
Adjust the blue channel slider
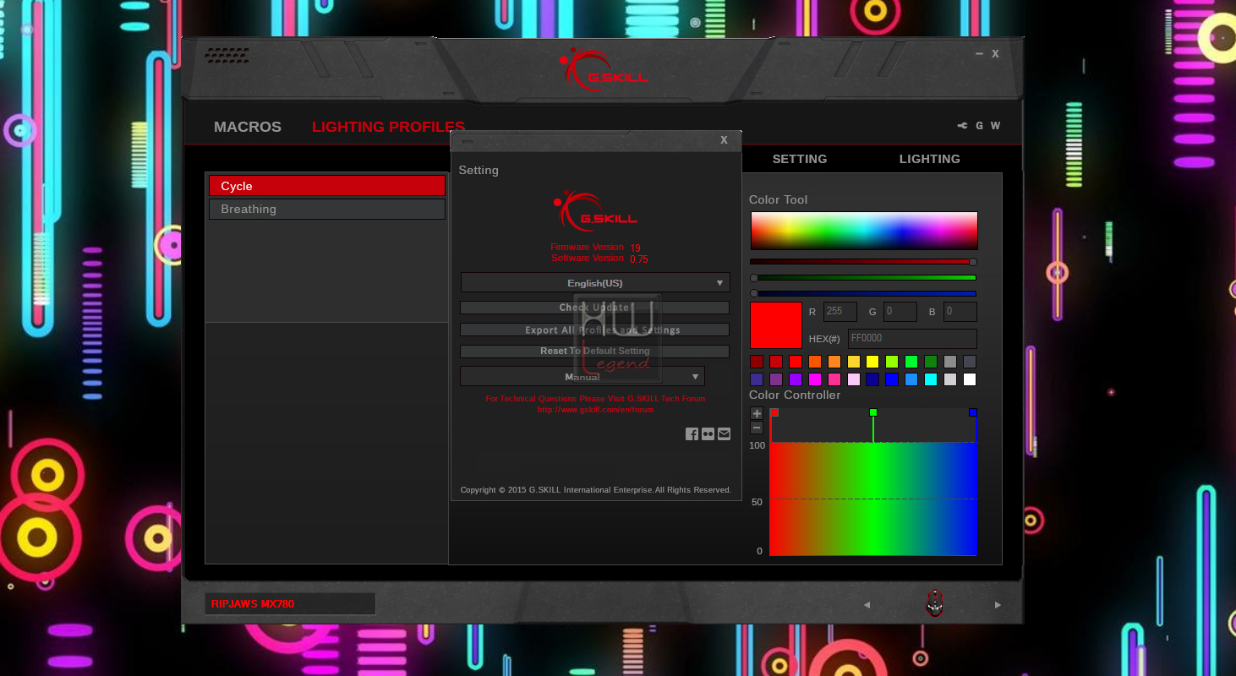tap(863, 293)
